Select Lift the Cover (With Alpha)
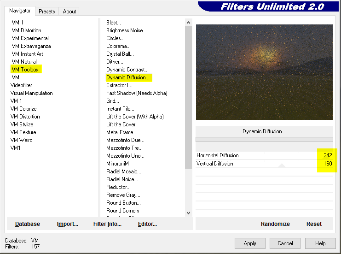 (x=135, y=117)
